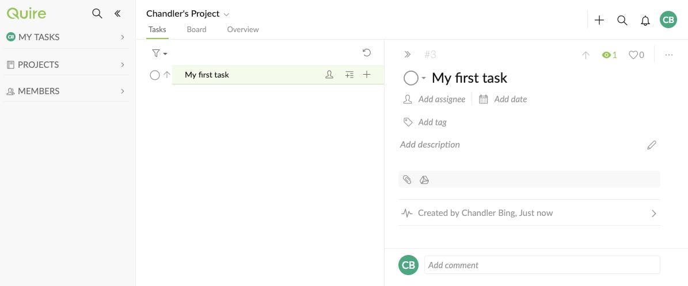Mark "My first task" complete in list

(154, 75)
